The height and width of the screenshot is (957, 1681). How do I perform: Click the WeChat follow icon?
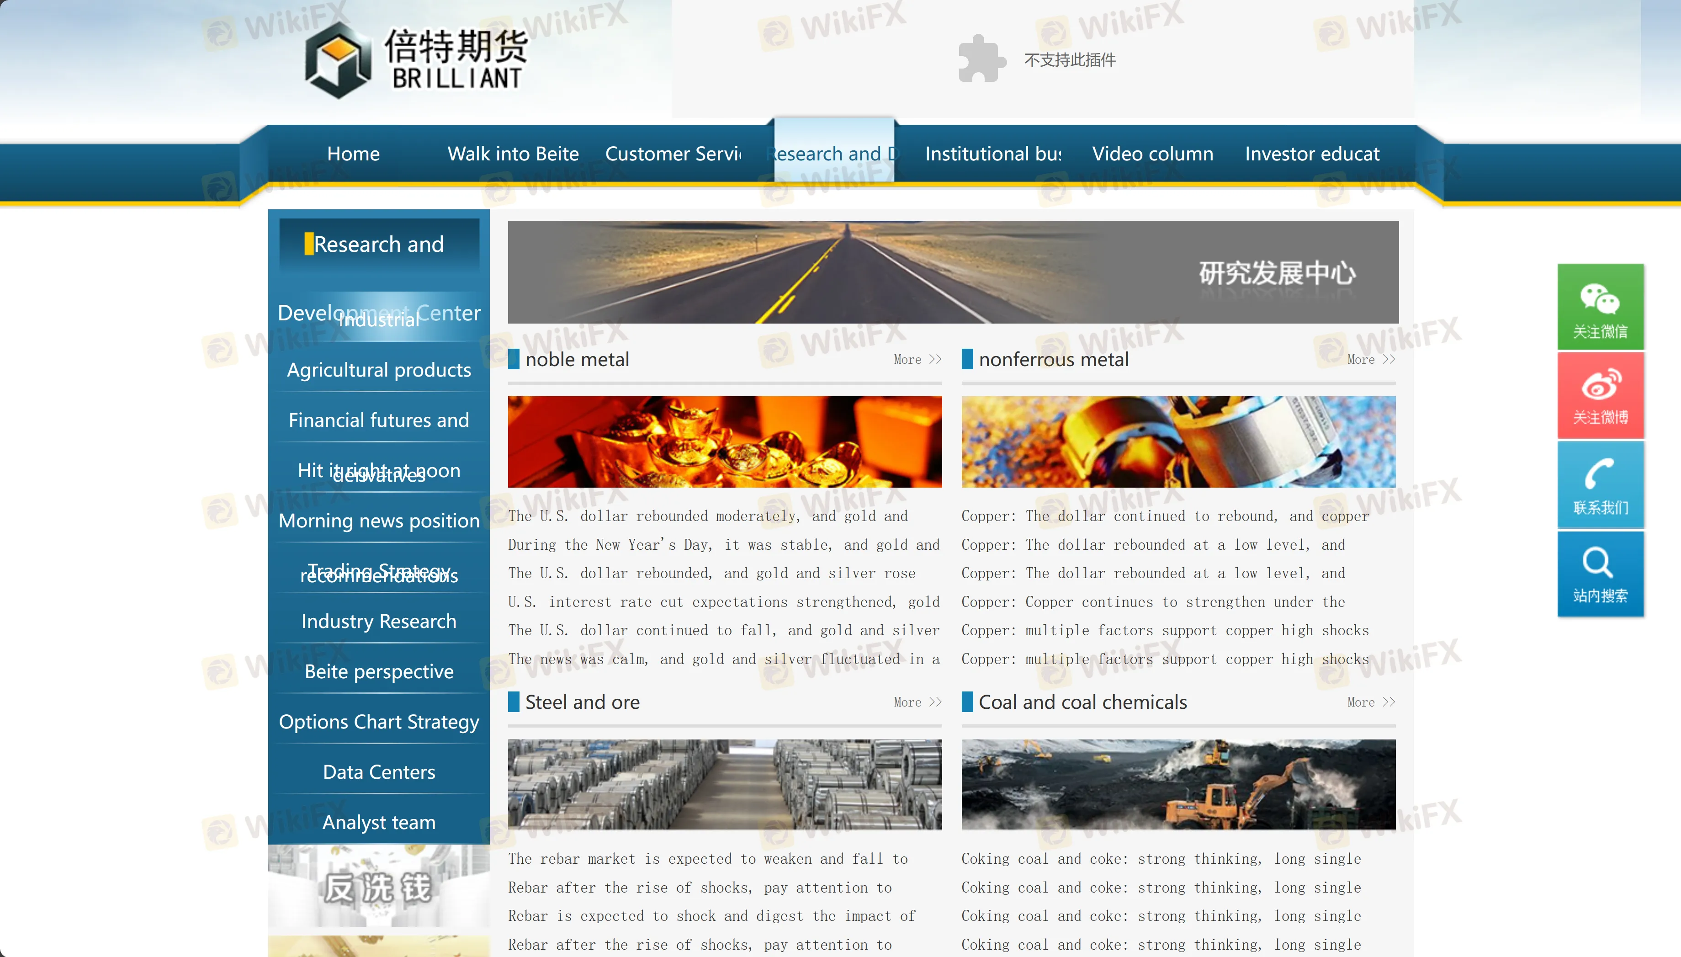[x=1600, y=300]
